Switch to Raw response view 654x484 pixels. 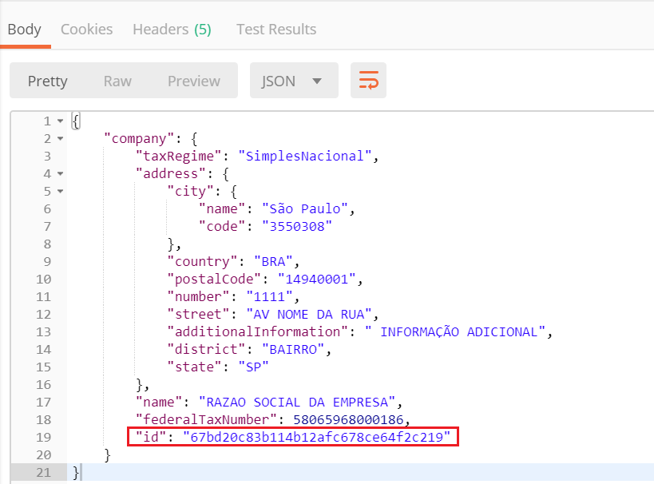click(x=117, y=81)
